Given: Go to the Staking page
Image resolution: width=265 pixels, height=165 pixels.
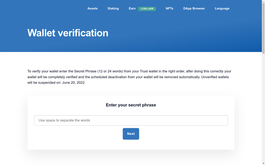Looking at the screenshot, I should pyautogui.click(x=113, y=8).
